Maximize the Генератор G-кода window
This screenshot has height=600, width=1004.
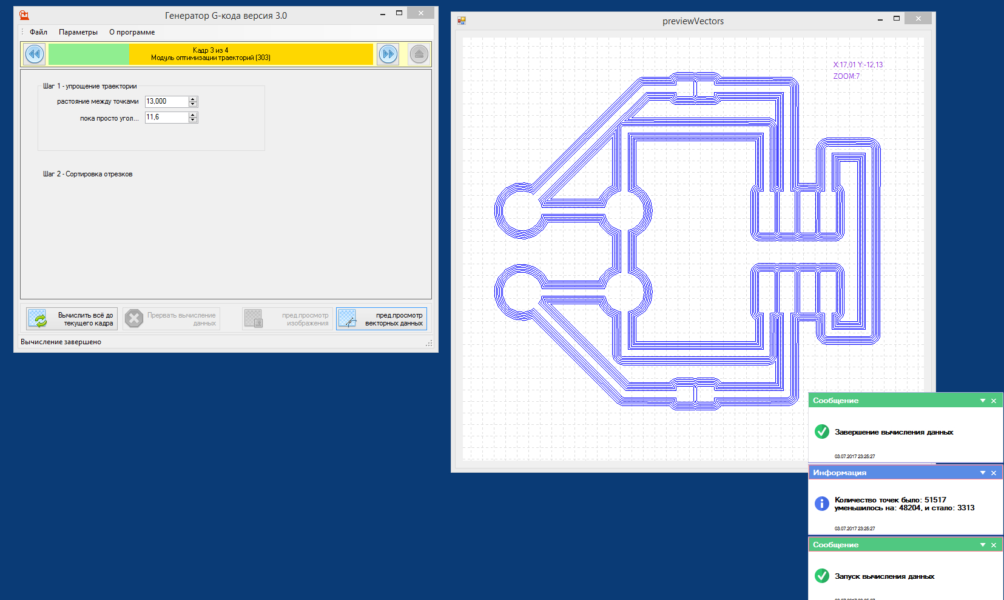399,13
